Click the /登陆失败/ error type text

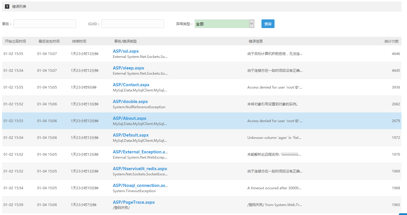[x=121, y=208]
